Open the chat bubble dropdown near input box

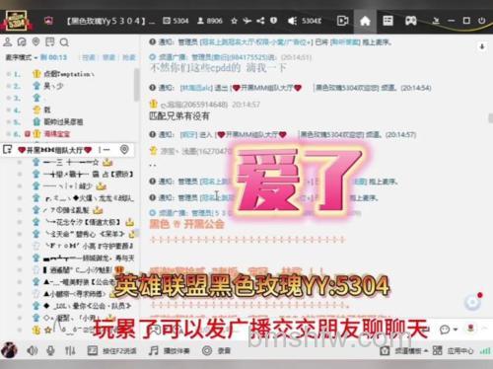[x=449, y=330]
